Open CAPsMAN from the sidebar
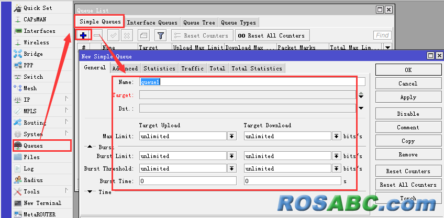 (x=35, y=19)
